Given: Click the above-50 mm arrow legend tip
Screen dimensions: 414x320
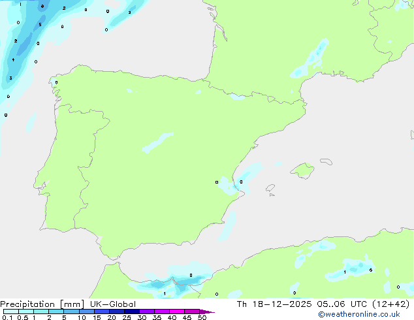Looking at the screenshot, I should point(207,312).
